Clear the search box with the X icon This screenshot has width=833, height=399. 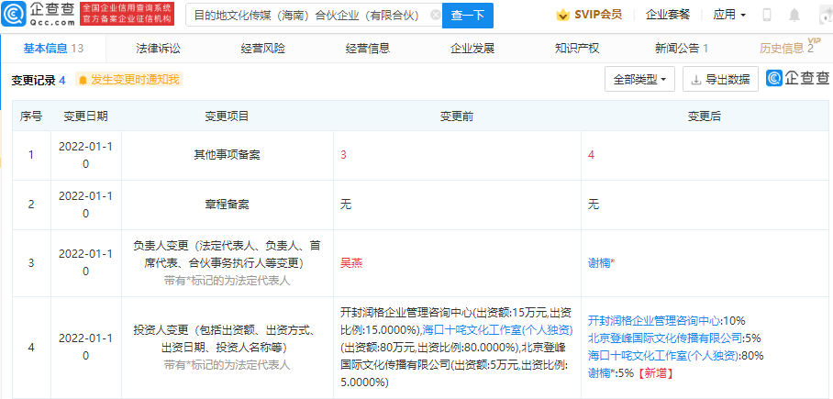pyautogui.click(x=435, y=15)
